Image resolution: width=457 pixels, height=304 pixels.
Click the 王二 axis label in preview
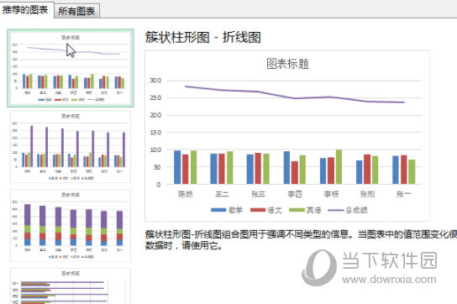click(222, 194)
